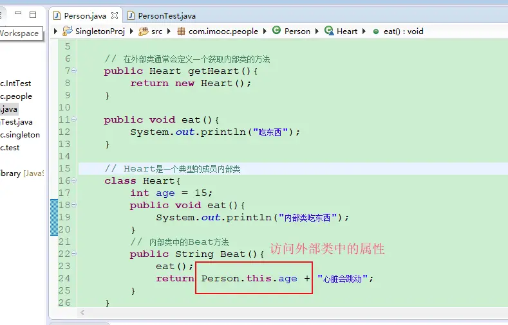The height and width of the screenshot is (325, 508).
Task: Select Heart in the breadcrumb
Action: pyautogui.click(x=347, y=31)
